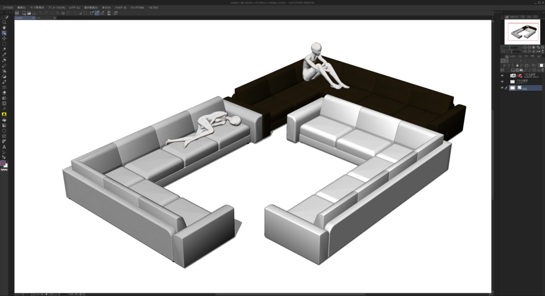Toggle snap to ruler toolbar button
Screen dimensions: 545x296
click(92, 13)
